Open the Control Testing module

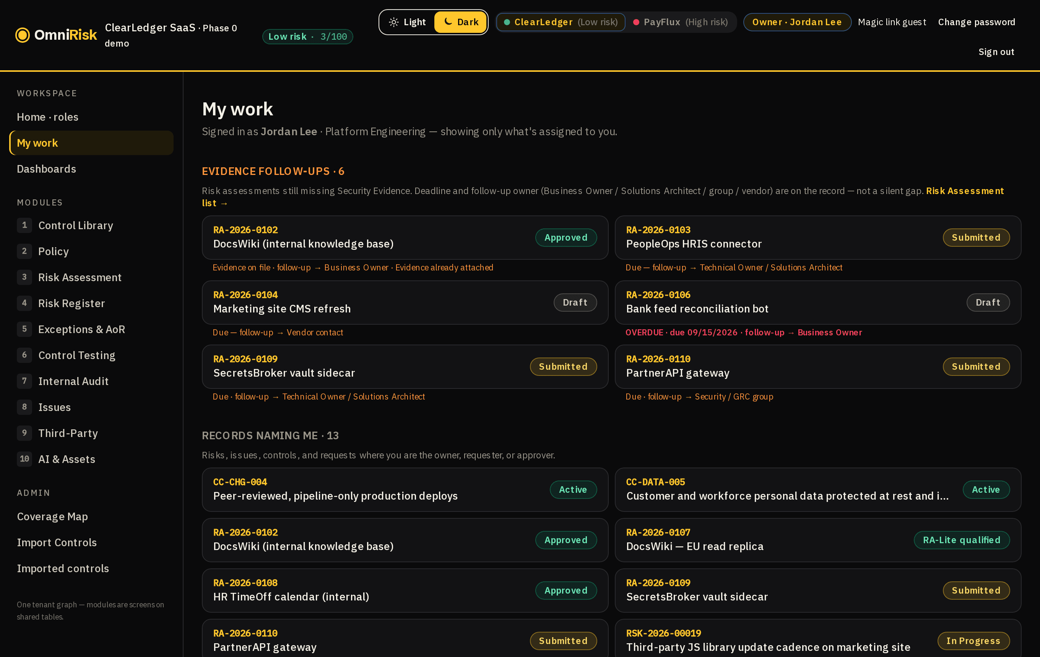click(91, 355)
